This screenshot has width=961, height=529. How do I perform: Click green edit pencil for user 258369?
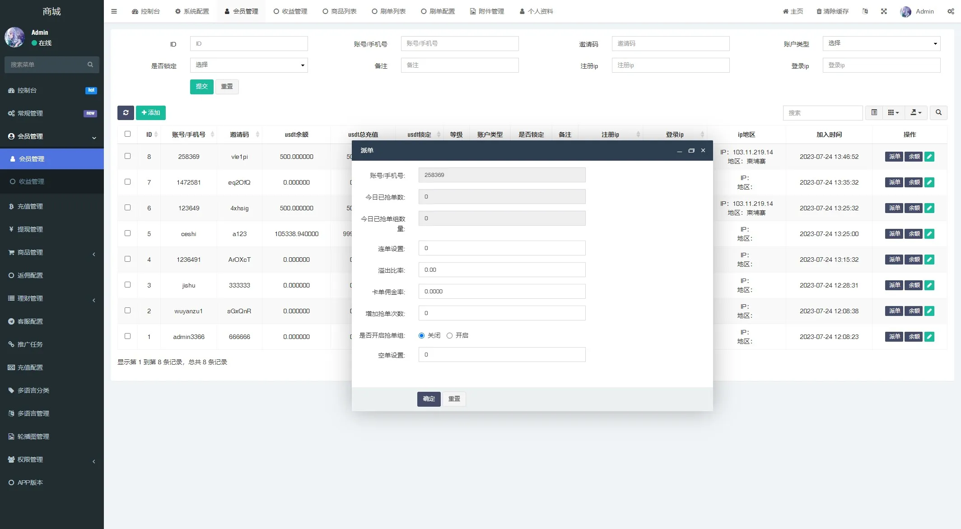coord(929,157)
